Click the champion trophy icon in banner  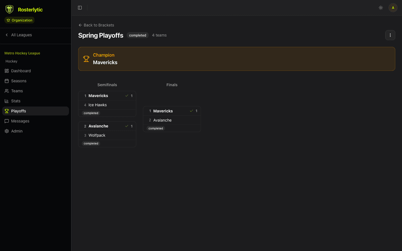point(86,59)
